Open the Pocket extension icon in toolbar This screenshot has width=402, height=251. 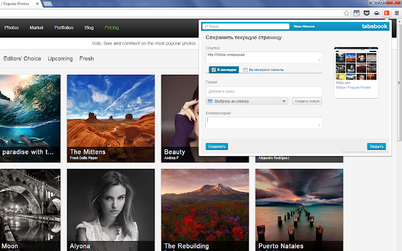[367, 13]
